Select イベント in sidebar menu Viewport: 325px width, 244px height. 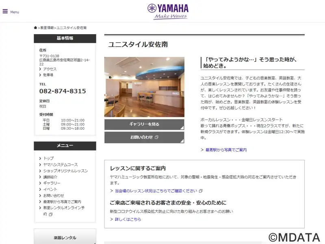50,190
